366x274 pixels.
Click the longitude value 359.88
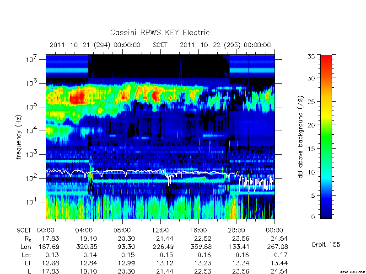[x=202, y=247]
